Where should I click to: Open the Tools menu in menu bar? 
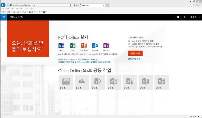click(26, 9)
